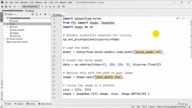
Task: Expand the Scripts folder
Action: coord(7,27)
